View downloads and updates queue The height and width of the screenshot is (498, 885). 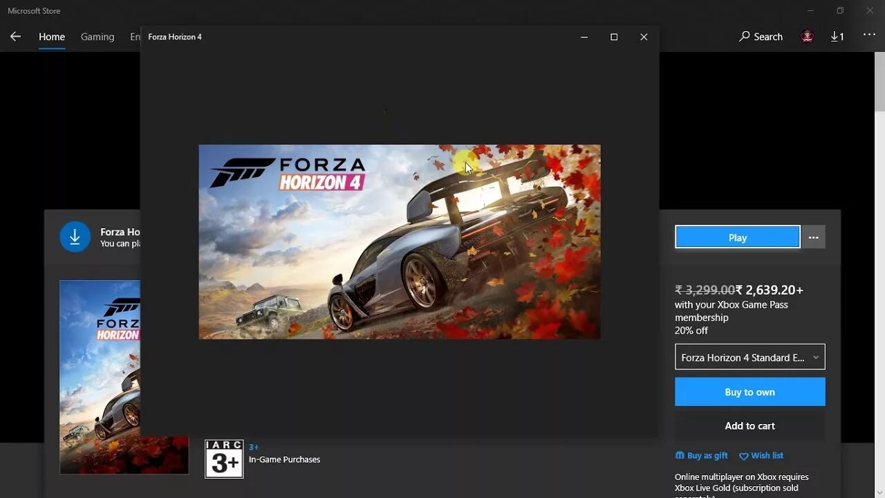click(837, 37)
